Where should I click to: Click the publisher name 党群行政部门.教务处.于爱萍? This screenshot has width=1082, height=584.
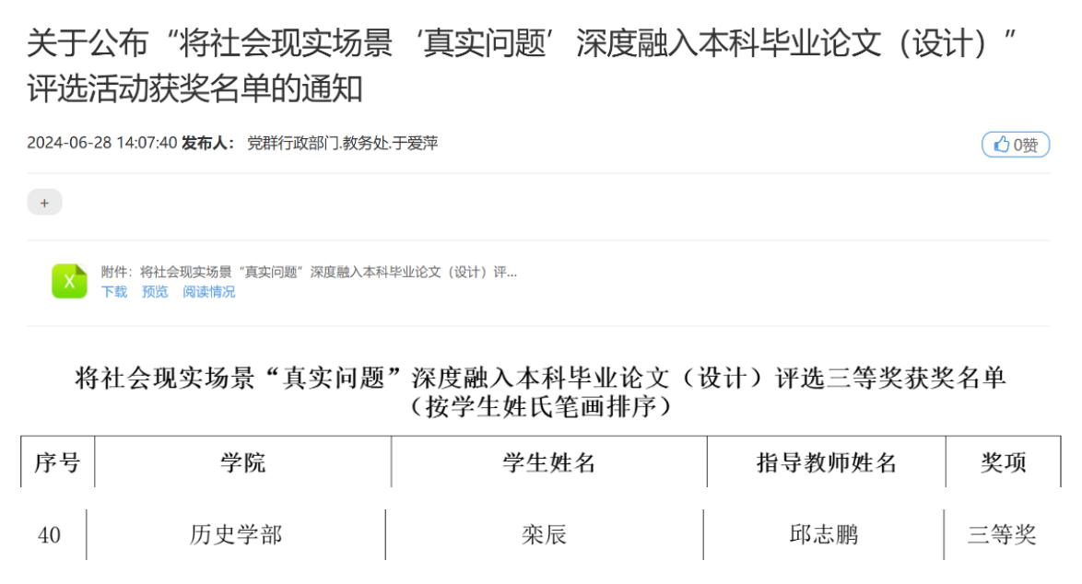[x=343, y=144]
